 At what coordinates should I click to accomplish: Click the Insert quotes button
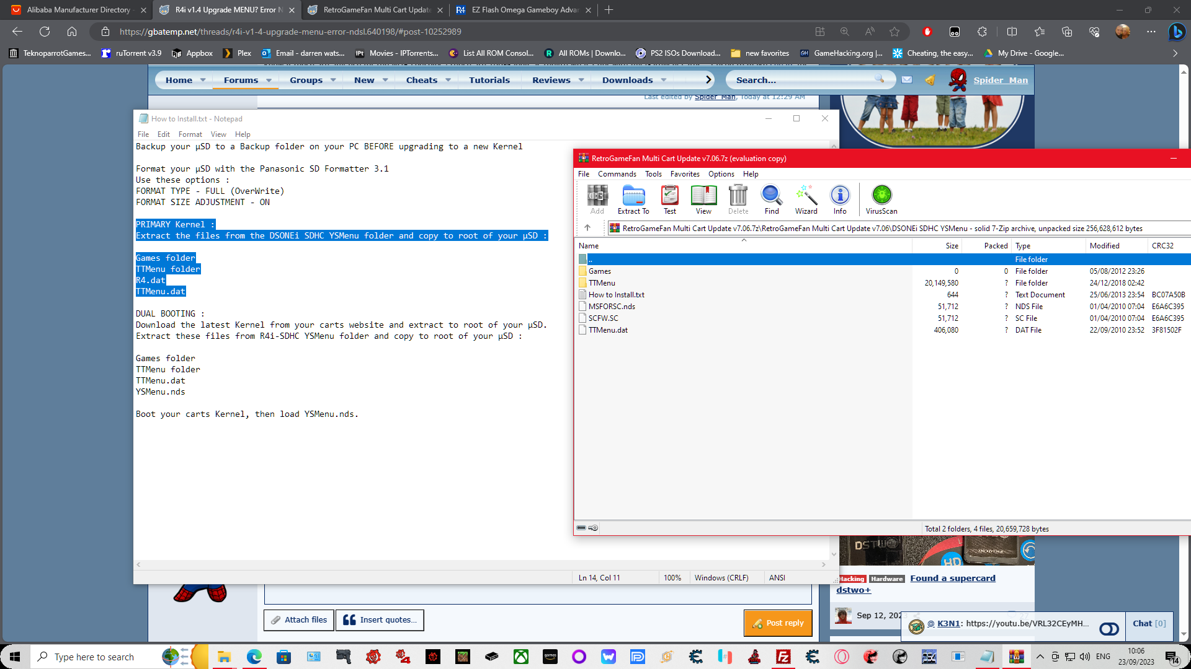380,620
